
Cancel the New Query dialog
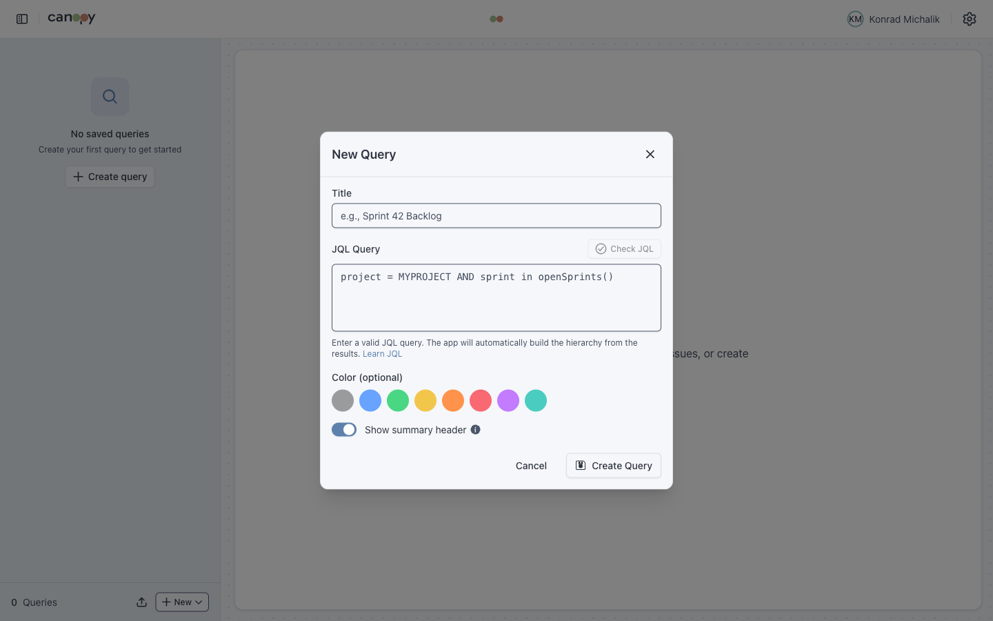pos(530,465)
